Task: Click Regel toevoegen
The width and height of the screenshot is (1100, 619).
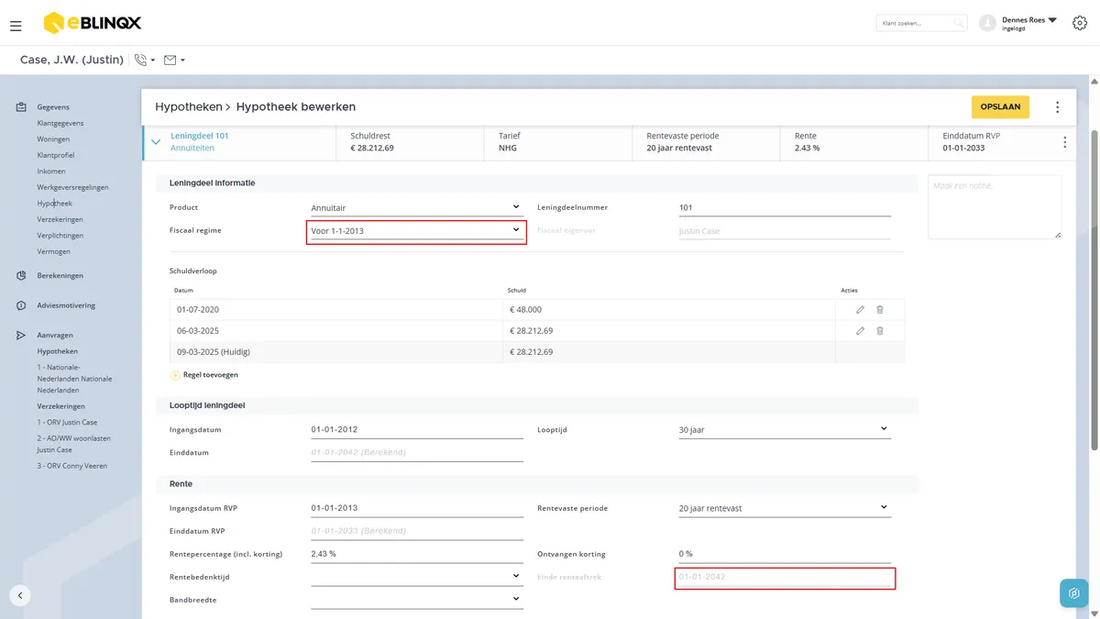Action: [x=204, y=375]
